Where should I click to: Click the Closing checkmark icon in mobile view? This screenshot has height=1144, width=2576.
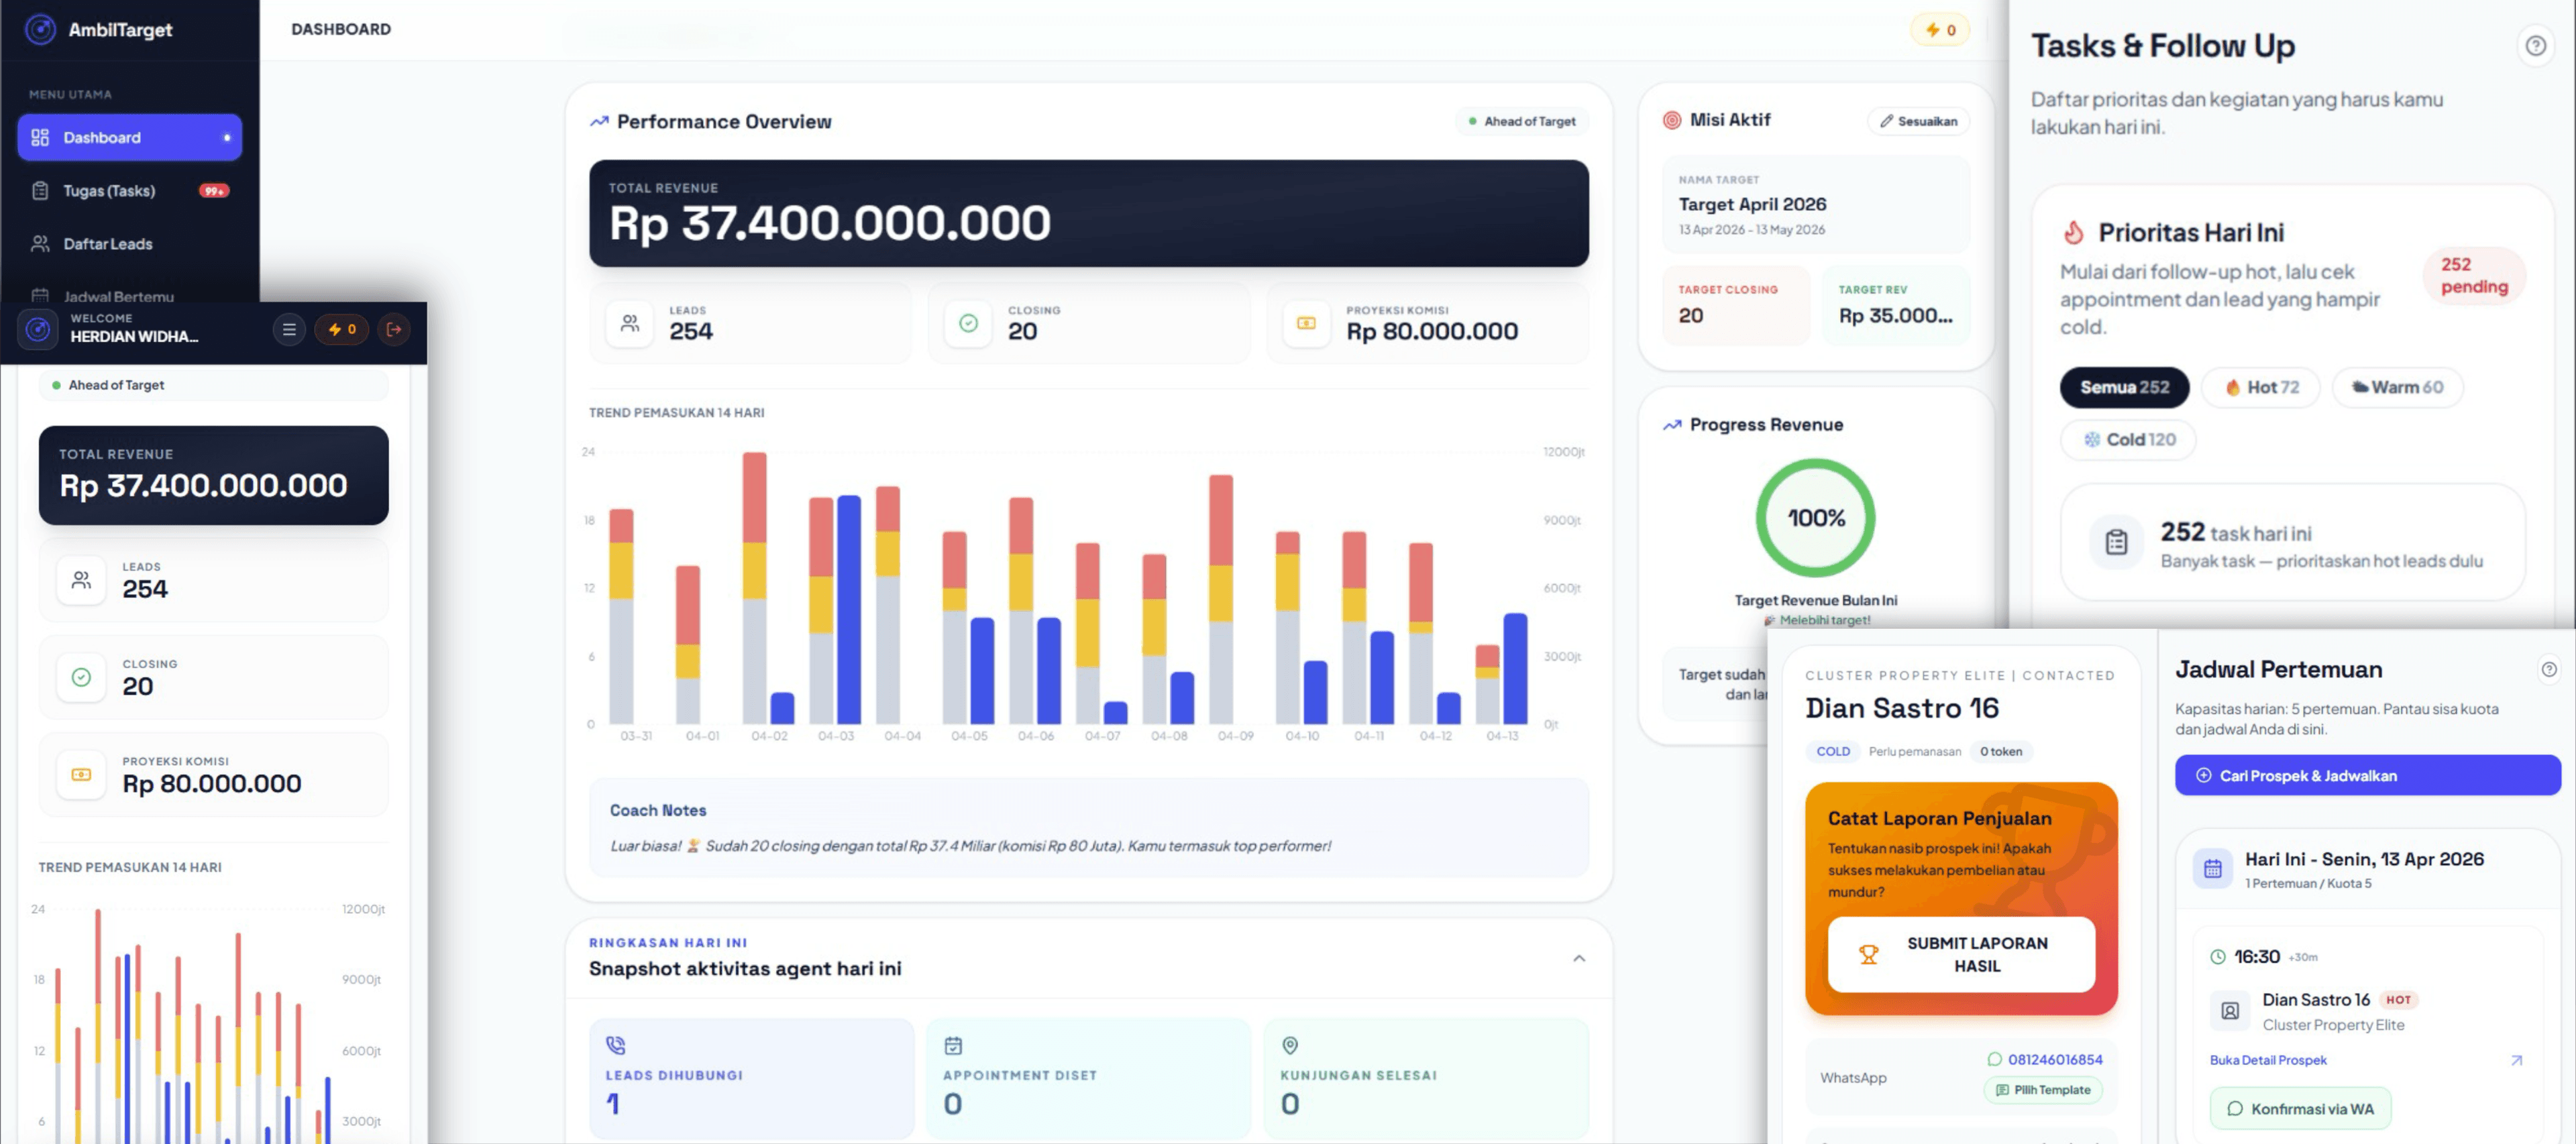81,677
